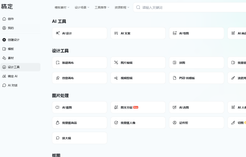The image size is (246, 157).
Task: Open 稿定 AI in the sidebar
Action: [13, 76]
